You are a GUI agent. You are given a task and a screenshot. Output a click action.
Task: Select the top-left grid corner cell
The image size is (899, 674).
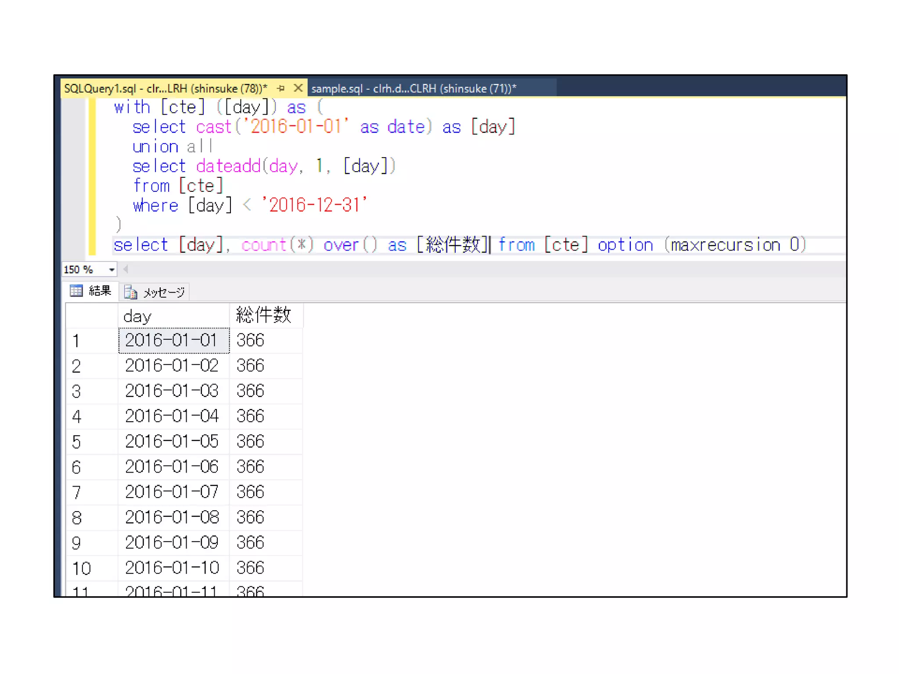click(91, 316)
